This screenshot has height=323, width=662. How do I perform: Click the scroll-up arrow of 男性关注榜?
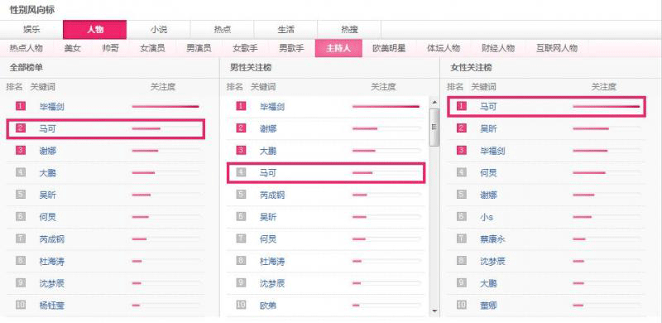pos(434,102)
